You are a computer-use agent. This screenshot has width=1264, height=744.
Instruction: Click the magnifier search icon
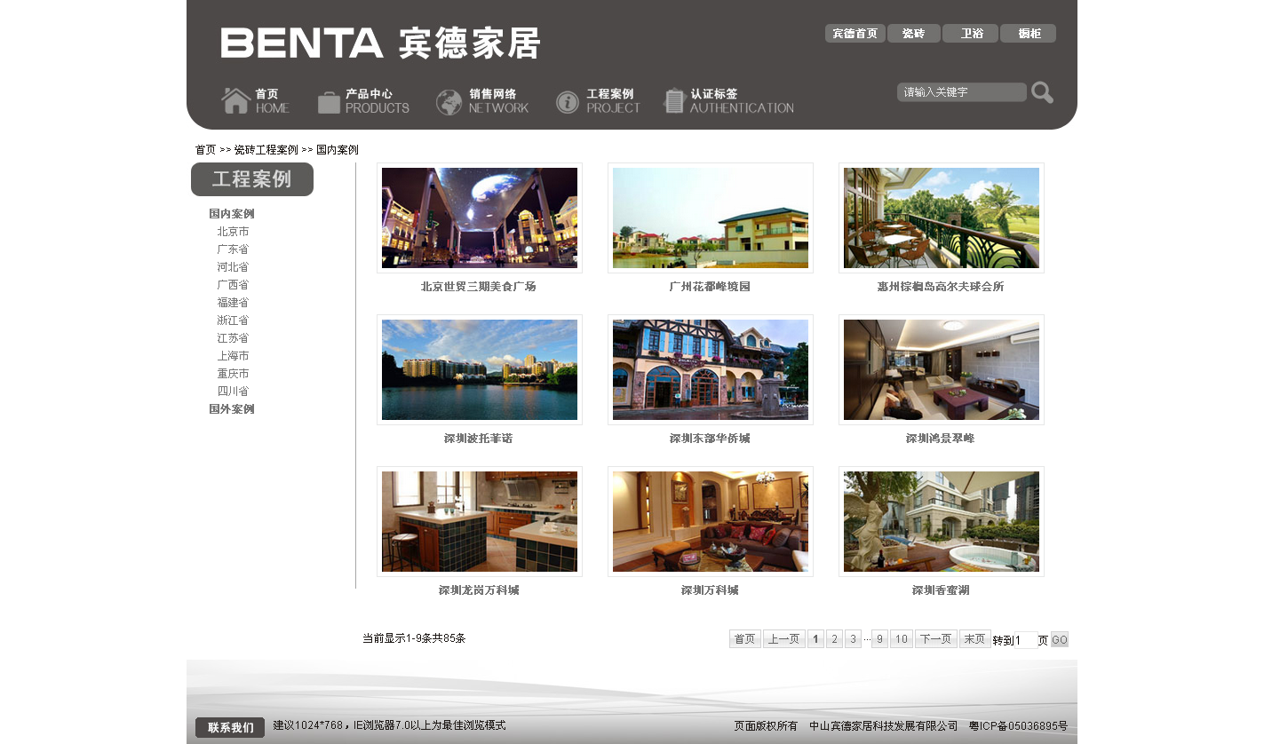point(1043,92)
